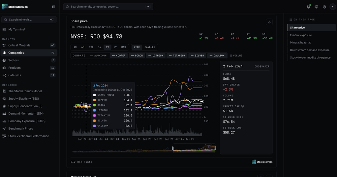Click the range navigator mini chart

[x=144, y=148]
